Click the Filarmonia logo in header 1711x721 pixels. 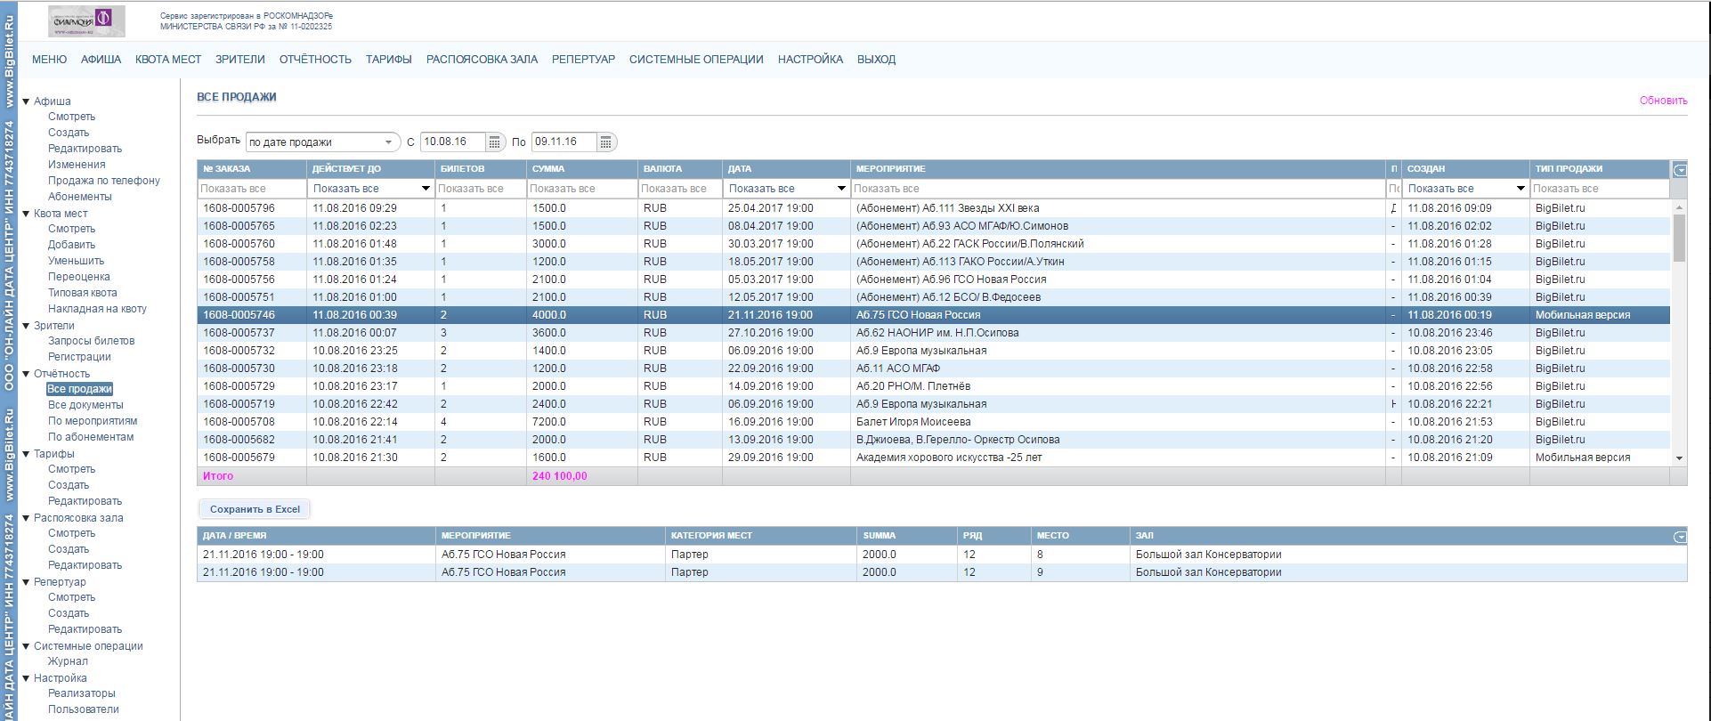[x=86, y=20]
